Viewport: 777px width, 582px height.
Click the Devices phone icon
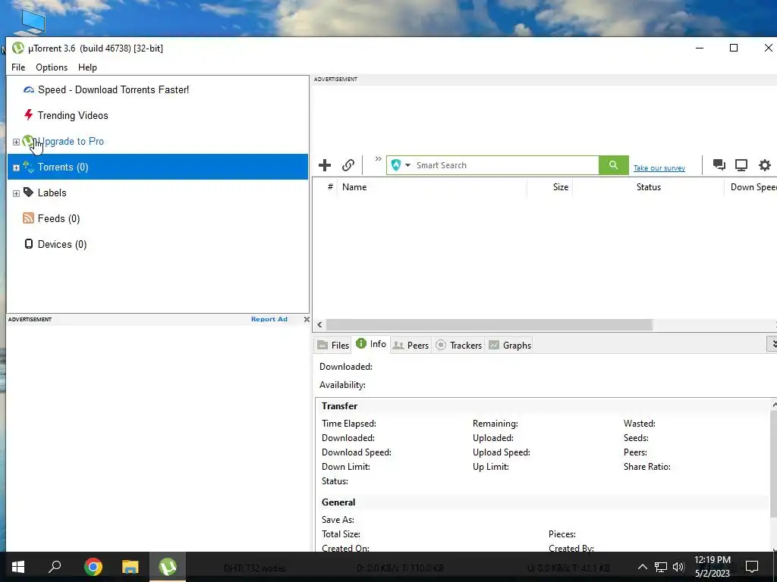(x=29, y=244)
